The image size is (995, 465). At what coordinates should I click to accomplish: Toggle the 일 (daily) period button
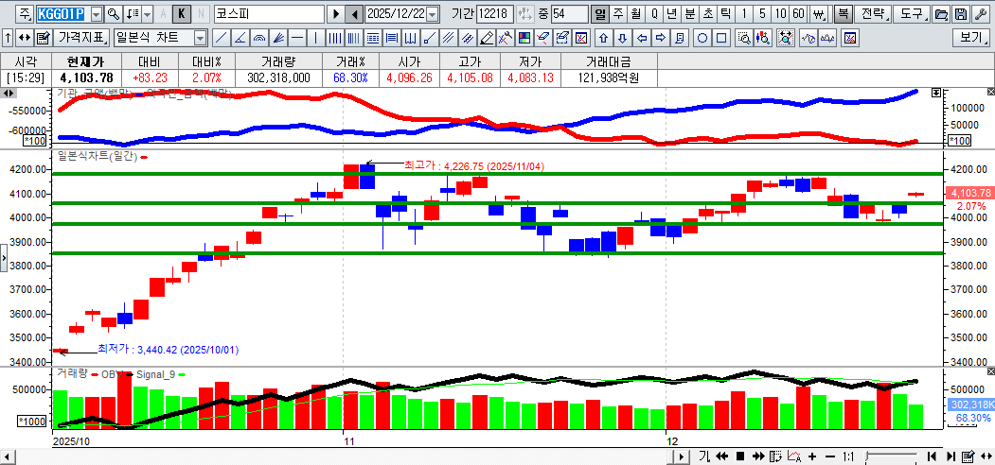tap(600, 14)
